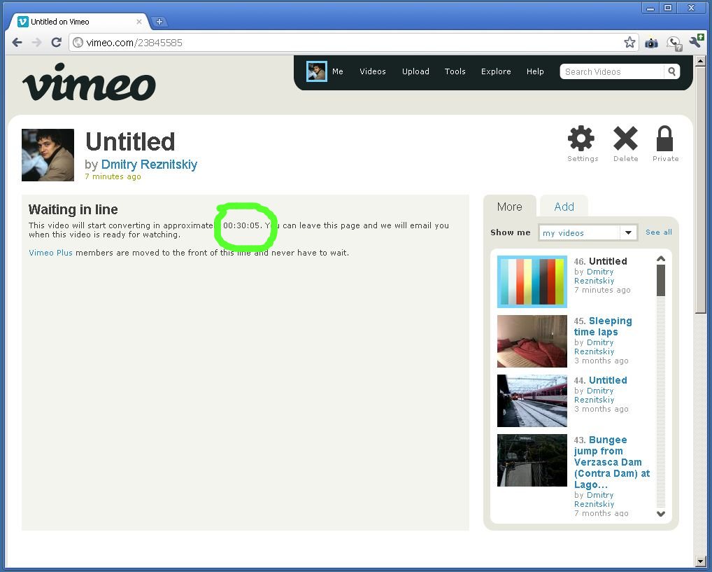Open the Chrome wrench menu icon
712x572 pixels.
click(695, 43)
